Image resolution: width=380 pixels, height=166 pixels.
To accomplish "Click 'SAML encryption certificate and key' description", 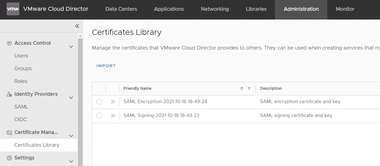I will tap(300, 102).
